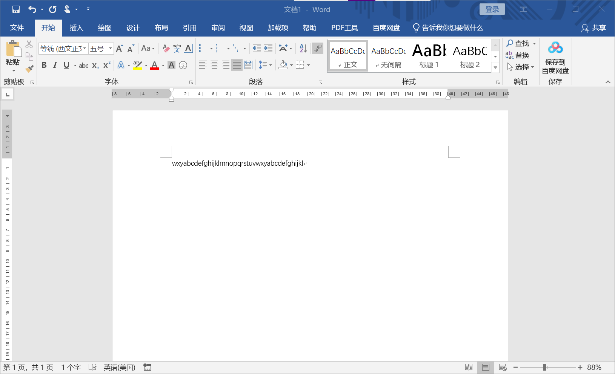Click the Copy icon
The width and height of the screenshot is (615, 374).
point(29,56)
